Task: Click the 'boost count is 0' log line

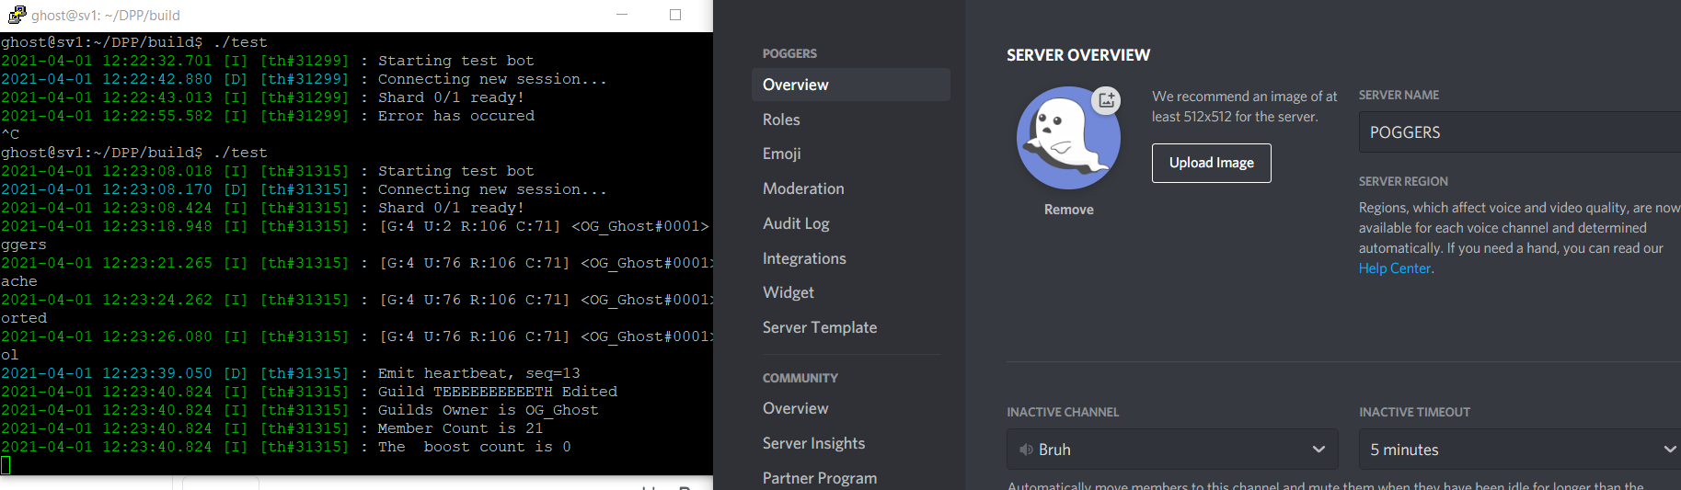Action: (x=285, y=447)
